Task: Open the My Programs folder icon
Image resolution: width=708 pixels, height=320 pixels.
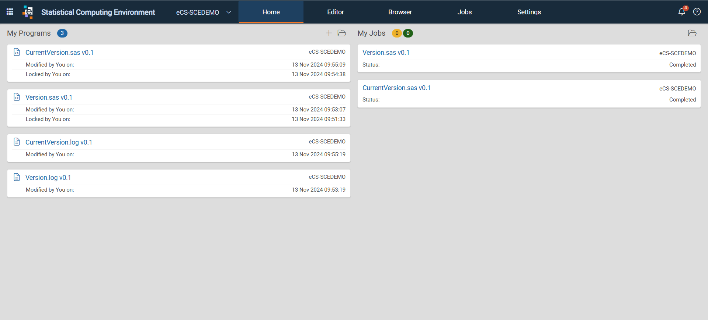Action: (342, 33)
